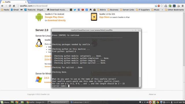Follow the Google Play Store link
The width and height of the screenshot is (185, 104).
pos(54,17)
